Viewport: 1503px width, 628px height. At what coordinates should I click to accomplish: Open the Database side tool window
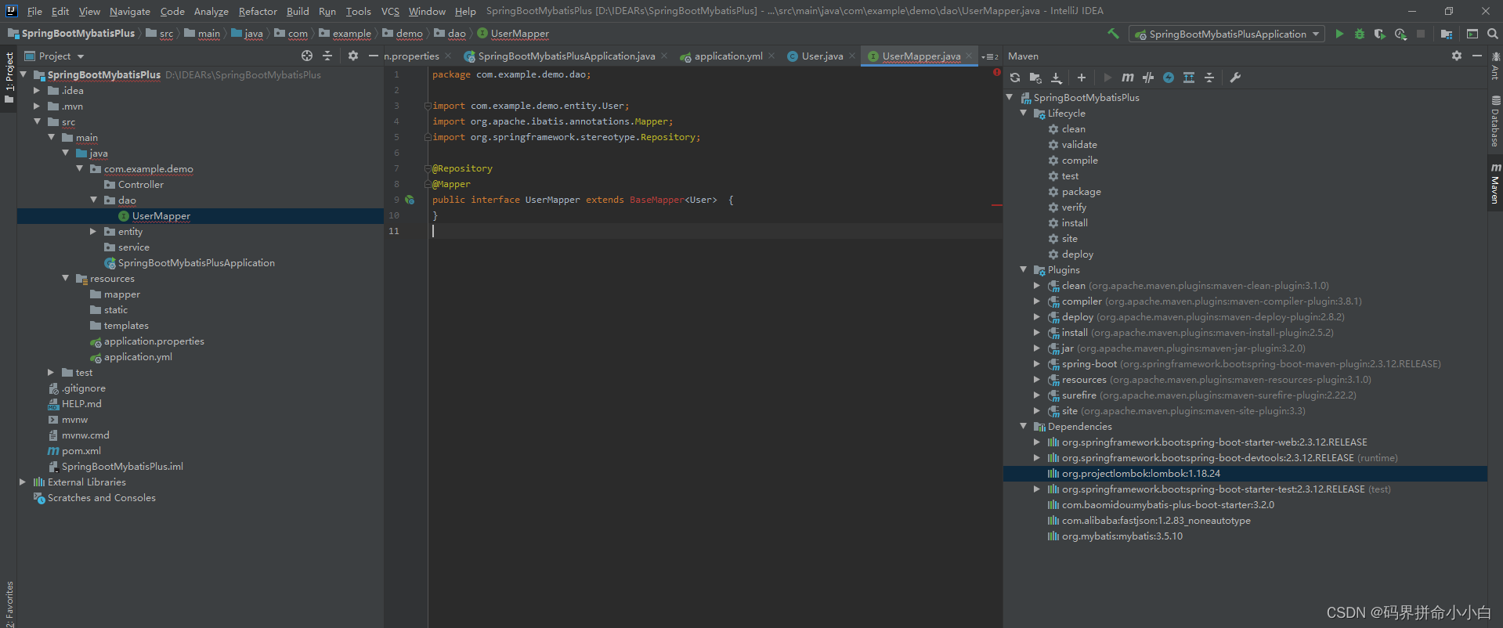click(x=1495, y=121)
